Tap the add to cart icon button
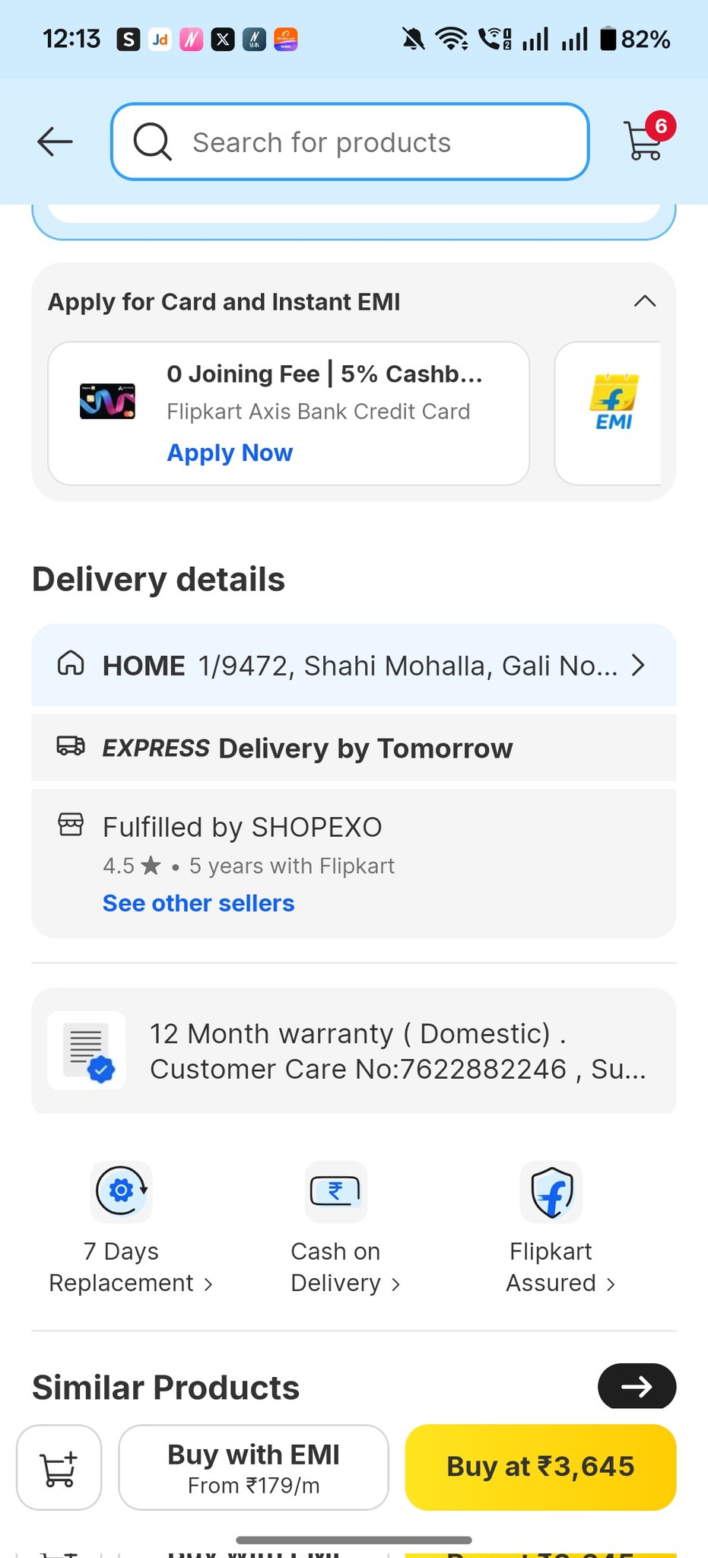Screen dimensions: 708x1558 click(59, 1467)
